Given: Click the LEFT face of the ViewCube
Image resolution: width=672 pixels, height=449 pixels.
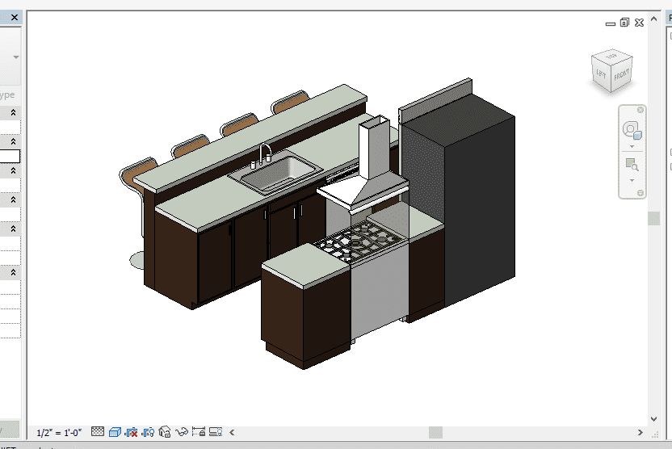Looking at the screenshot, I should click(602, 74).
